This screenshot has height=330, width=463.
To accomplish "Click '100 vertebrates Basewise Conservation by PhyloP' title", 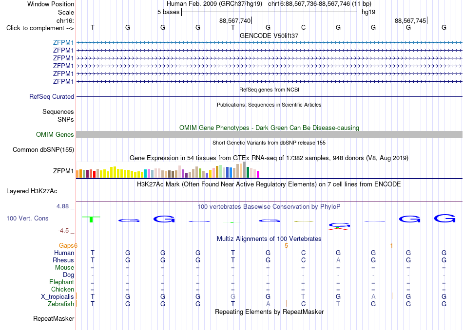I will [269, 207].
